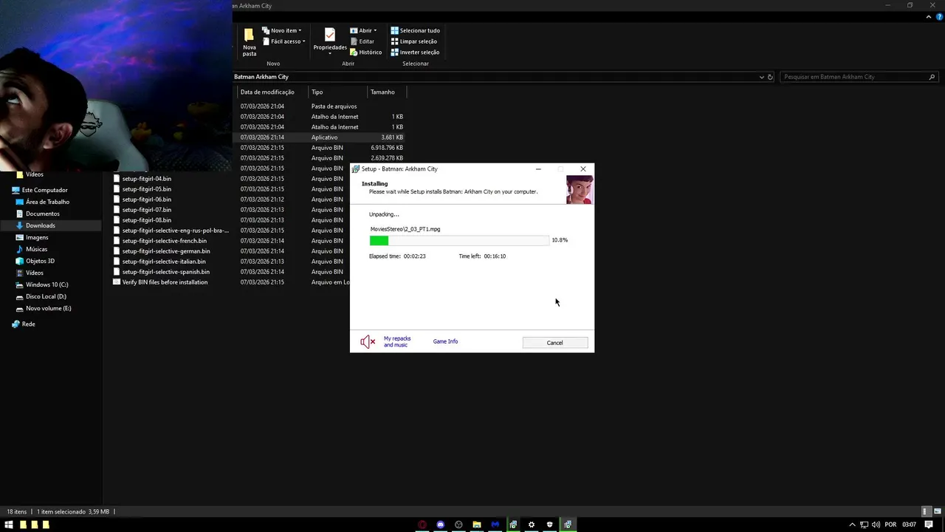Expand the Propriedades dropdown arrow
The height and width of the screenshot is (532, 945).
tap(330, 53)
